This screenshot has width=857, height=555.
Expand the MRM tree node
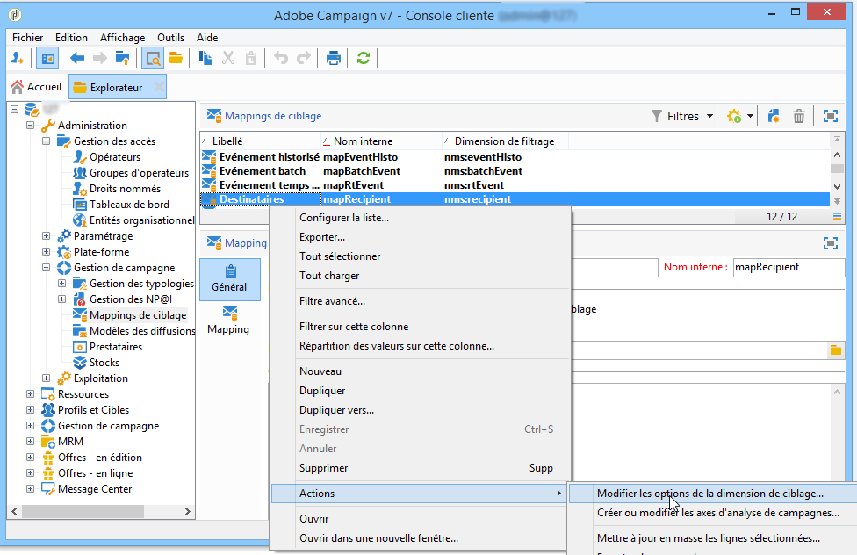(31, 441)
